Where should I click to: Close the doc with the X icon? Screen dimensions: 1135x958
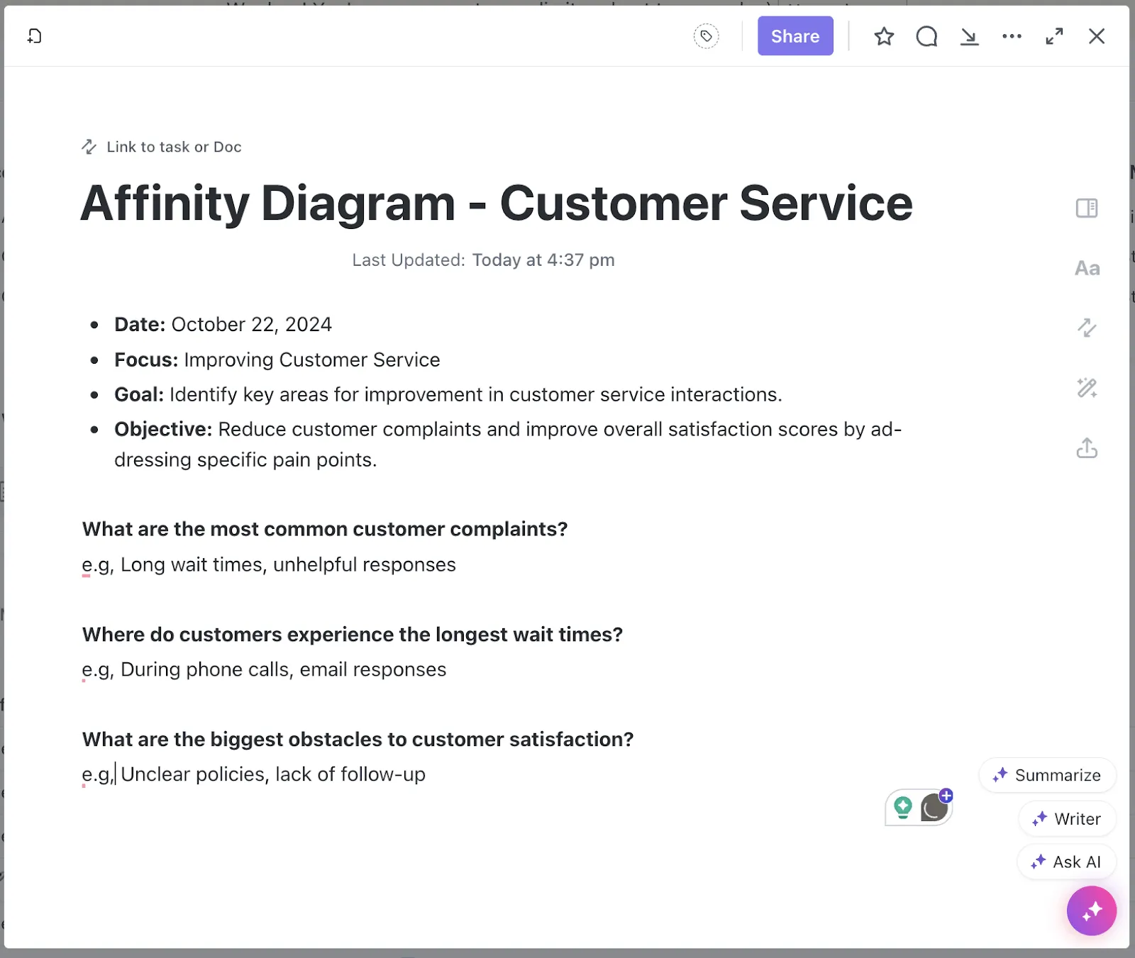pos(1097,35)
